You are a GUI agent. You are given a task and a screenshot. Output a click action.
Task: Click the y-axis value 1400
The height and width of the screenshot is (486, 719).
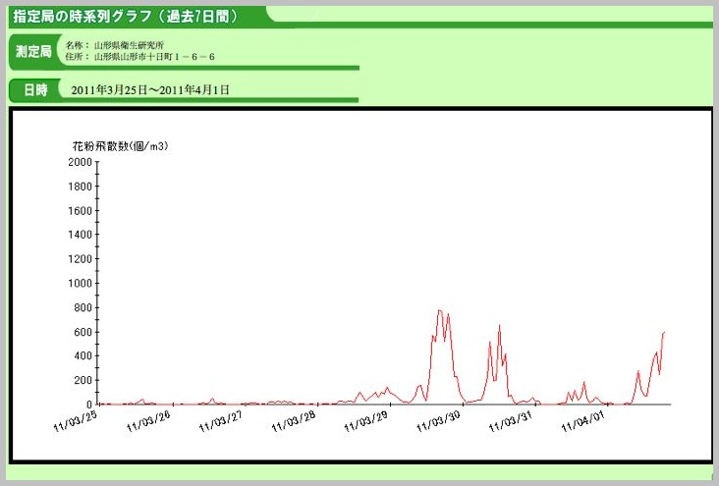tap(80, 235)
